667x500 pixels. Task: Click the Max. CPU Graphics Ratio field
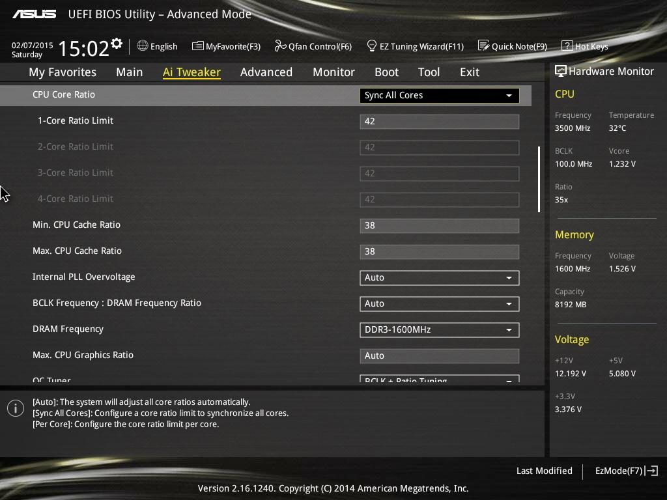(440, 356)
